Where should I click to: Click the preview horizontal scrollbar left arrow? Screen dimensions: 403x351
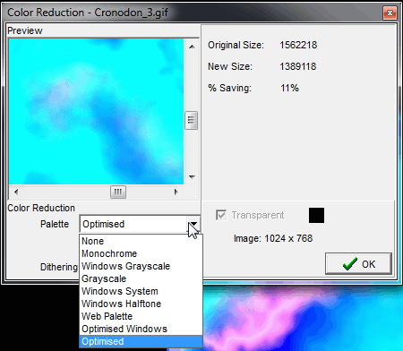pyautogui.click(x=16, y=192)
